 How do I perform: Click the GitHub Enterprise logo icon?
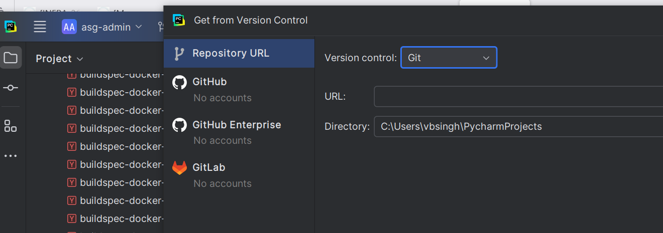coord(179,125)
